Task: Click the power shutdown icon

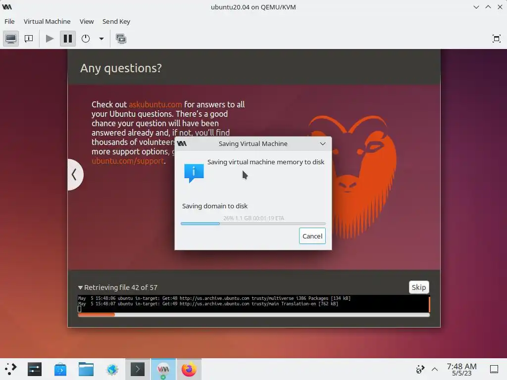Action: [x=86, y=39]
